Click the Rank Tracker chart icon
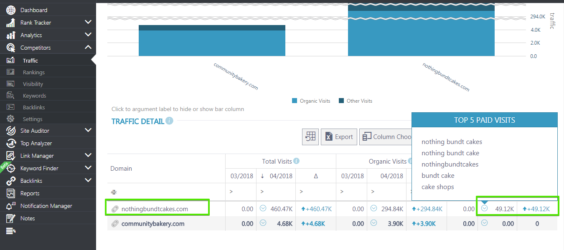The image size is (564, 250). point(11,23)
